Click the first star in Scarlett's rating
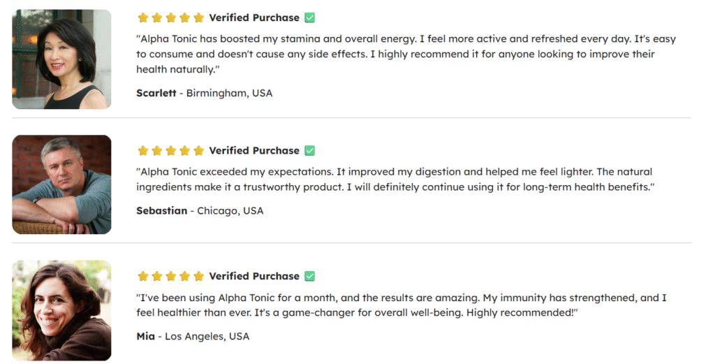This screenshot has height=364, width=715. (143, 17)
